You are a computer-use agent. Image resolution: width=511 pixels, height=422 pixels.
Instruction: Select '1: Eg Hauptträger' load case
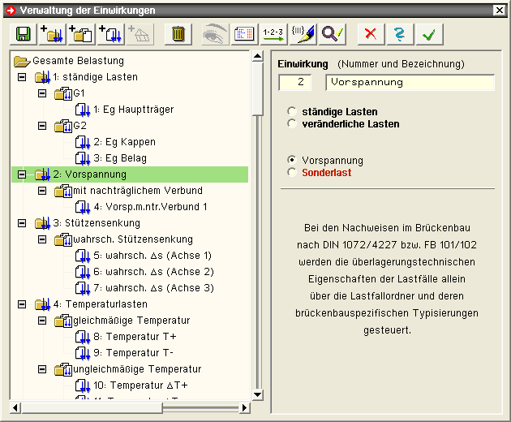[x=133, y=110]
